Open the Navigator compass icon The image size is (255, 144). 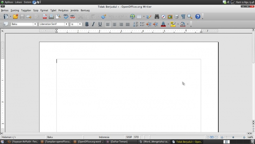tap(163, 17)
